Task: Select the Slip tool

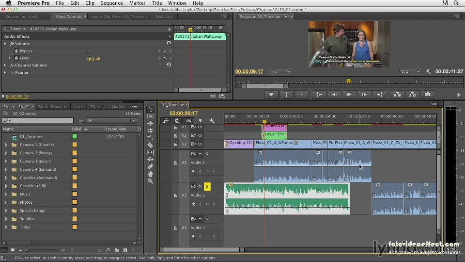Action: [150, 152]
